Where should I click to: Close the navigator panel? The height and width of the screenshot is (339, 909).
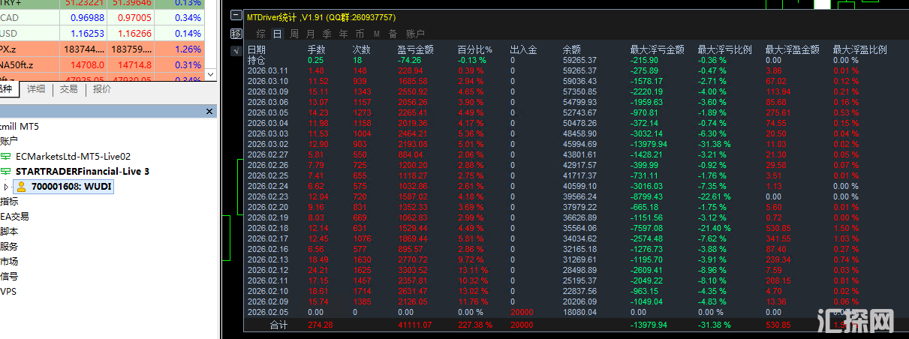(210, 111)
